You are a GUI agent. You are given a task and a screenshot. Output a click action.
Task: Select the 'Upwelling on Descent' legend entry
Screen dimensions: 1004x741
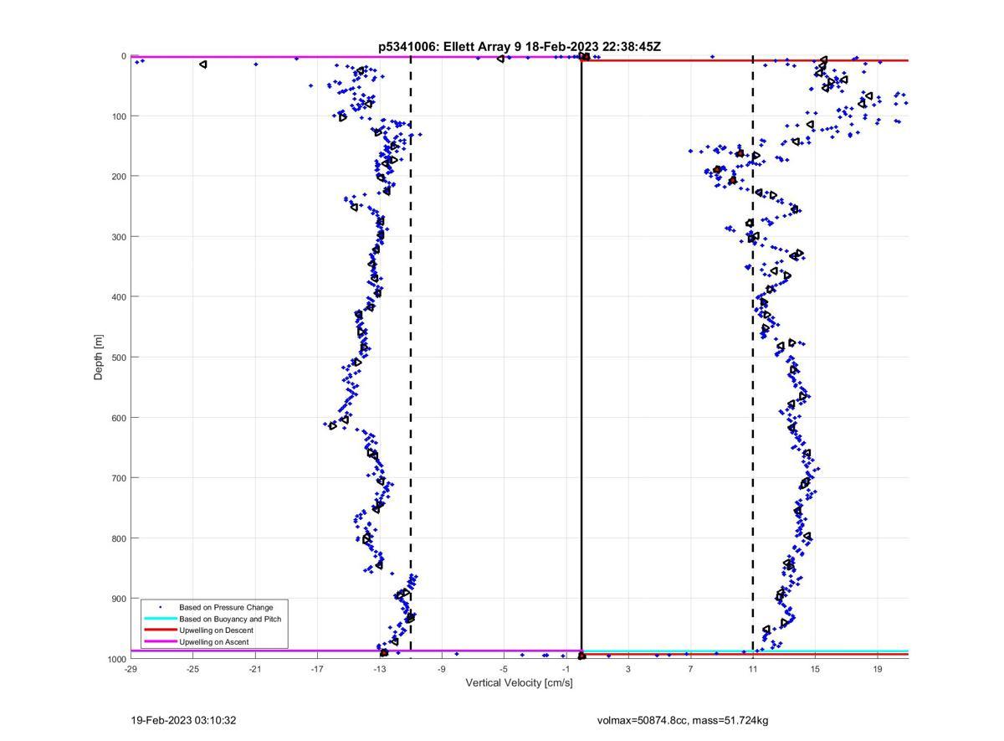(216, 630)
